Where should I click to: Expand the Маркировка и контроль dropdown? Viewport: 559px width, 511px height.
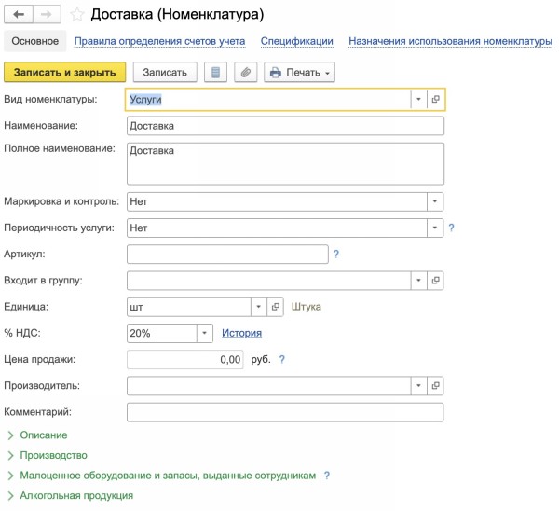click(x=434, y=201)
